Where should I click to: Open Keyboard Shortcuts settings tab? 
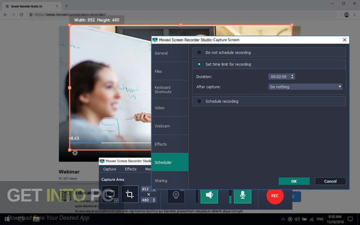170,90
